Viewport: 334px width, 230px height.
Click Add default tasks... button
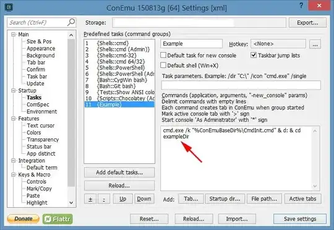tap(119, 172)
